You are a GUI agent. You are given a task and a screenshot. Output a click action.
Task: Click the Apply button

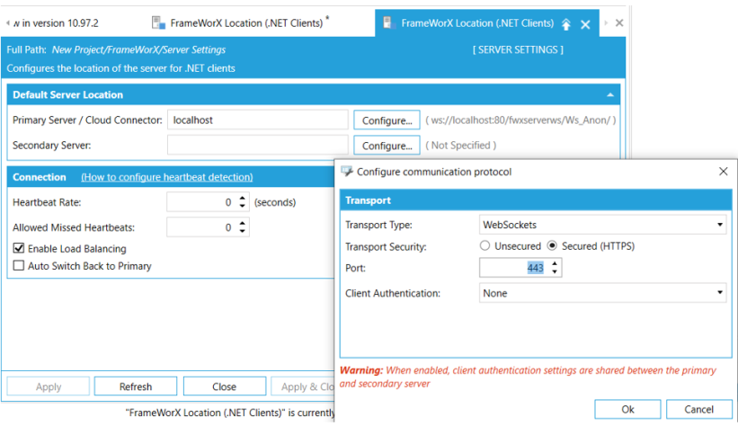point(48,386)
